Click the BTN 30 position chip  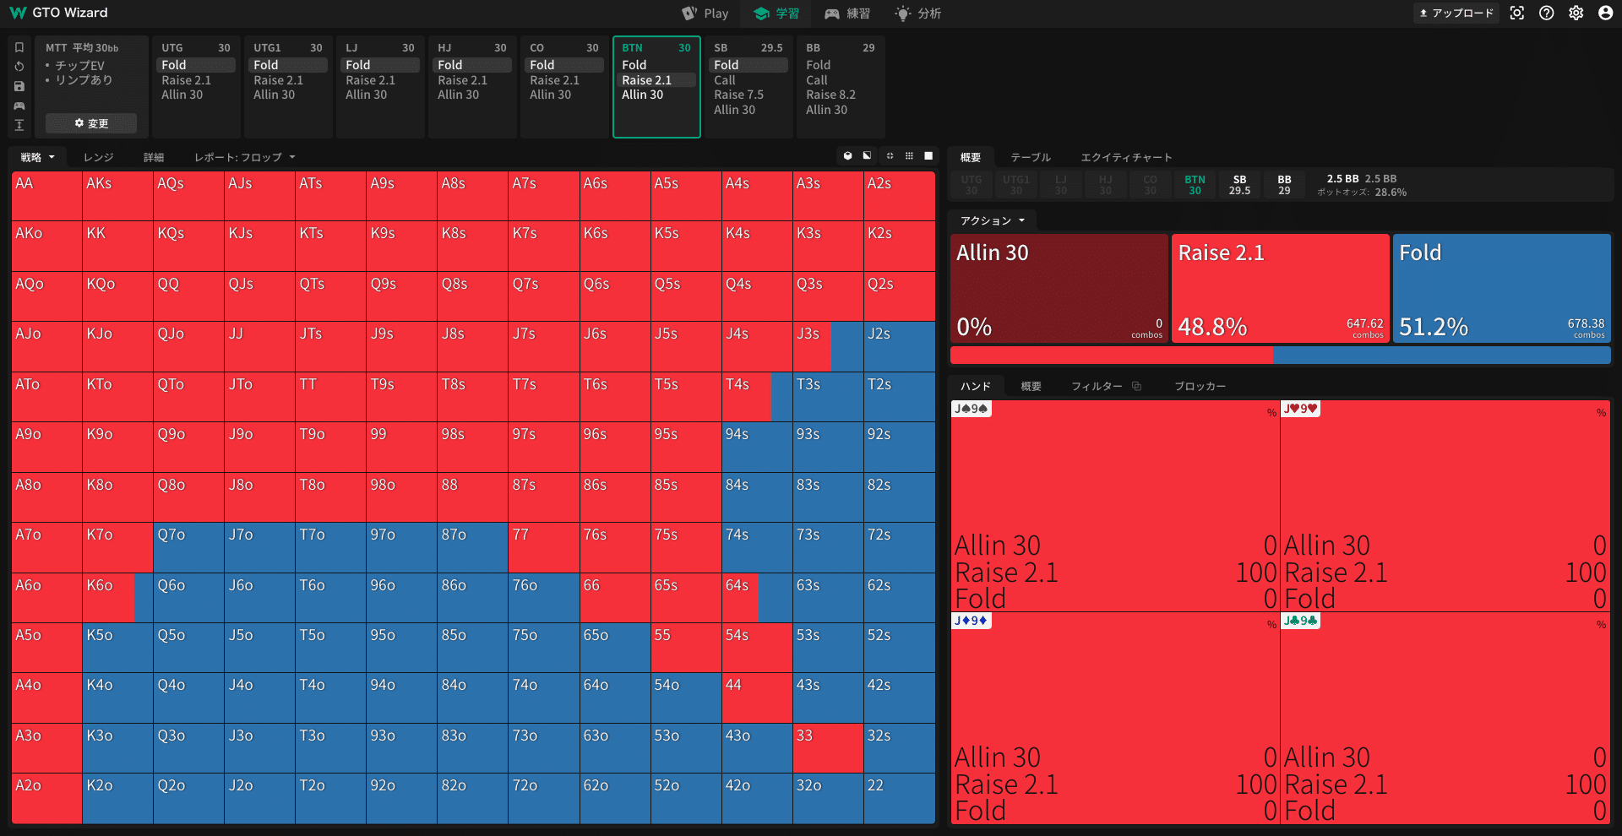tap(1195, 185)
